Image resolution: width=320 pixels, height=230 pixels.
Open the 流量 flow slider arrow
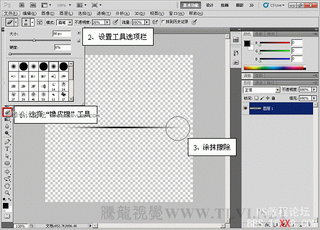coord(147,22)
